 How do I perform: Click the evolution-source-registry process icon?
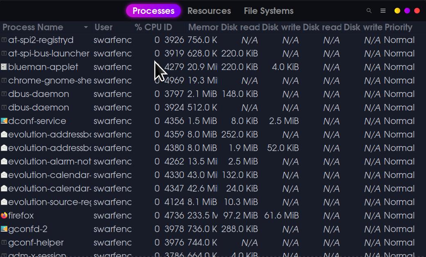point(4,202)
